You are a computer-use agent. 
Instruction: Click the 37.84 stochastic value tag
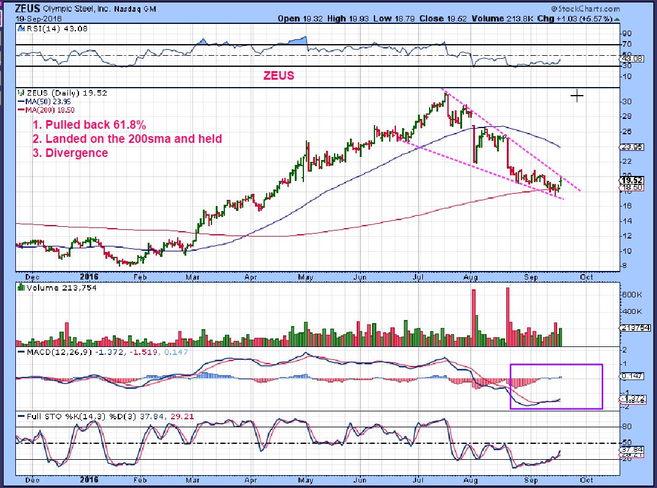632,449
